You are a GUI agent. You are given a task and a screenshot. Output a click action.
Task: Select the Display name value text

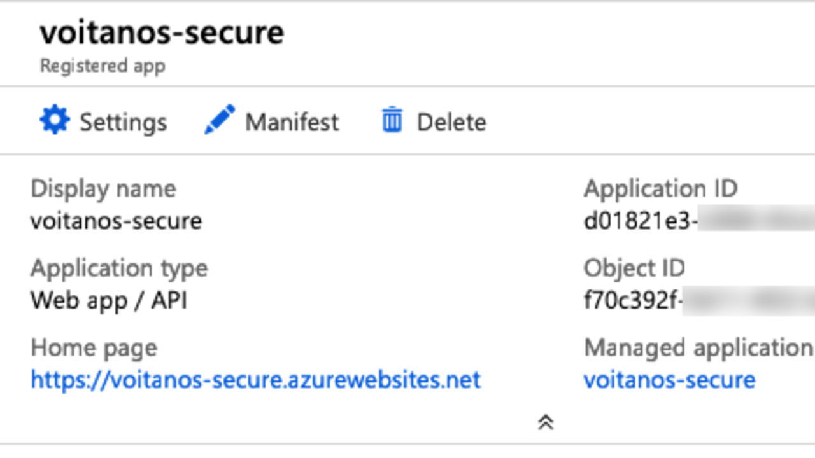click(x=116, y=221)
